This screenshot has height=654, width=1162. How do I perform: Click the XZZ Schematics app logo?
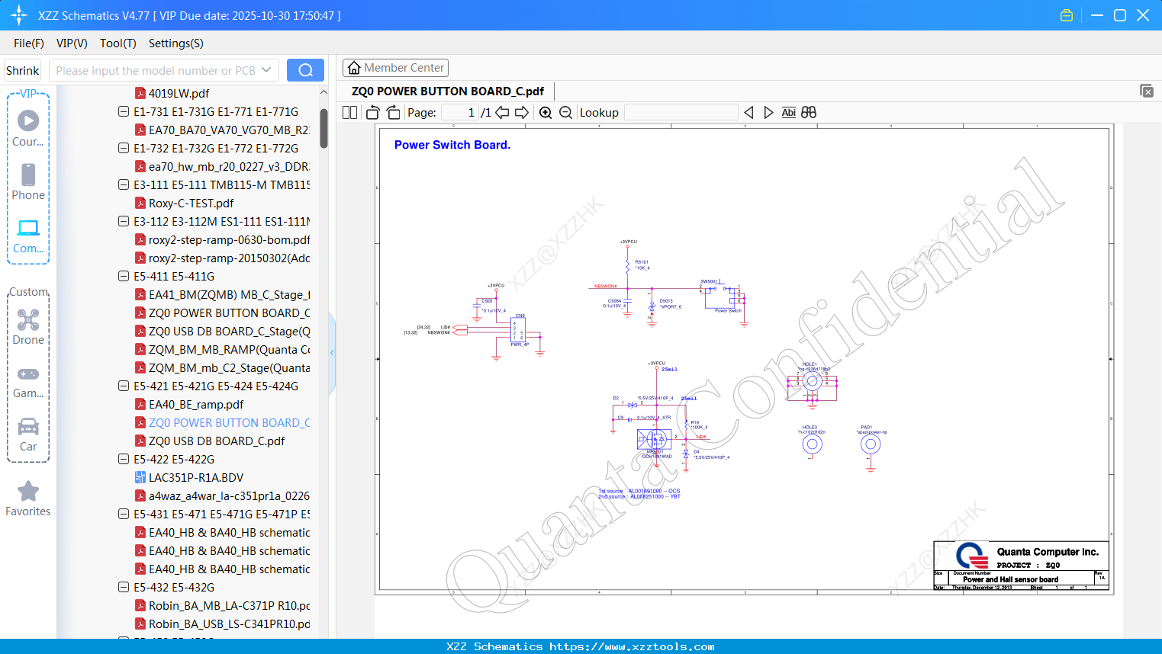tap(19, 15)
